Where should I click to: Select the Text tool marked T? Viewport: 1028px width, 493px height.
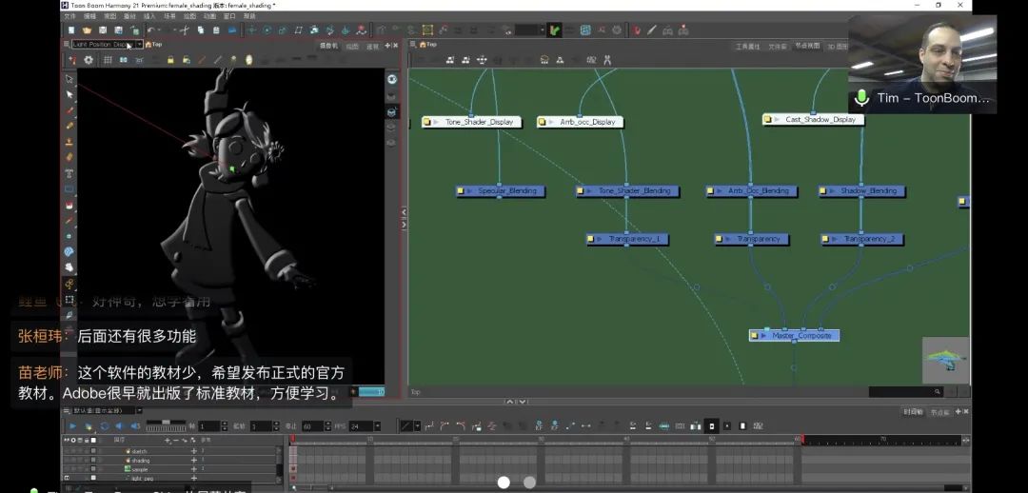[x=69, y=173]
